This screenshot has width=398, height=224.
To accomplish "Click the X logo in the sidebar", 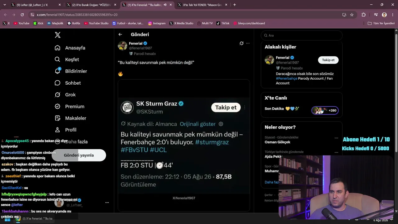I will pos(58,35).
